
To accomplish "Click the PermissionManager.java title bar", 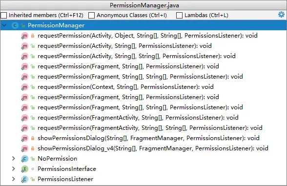I will (143, 5).
